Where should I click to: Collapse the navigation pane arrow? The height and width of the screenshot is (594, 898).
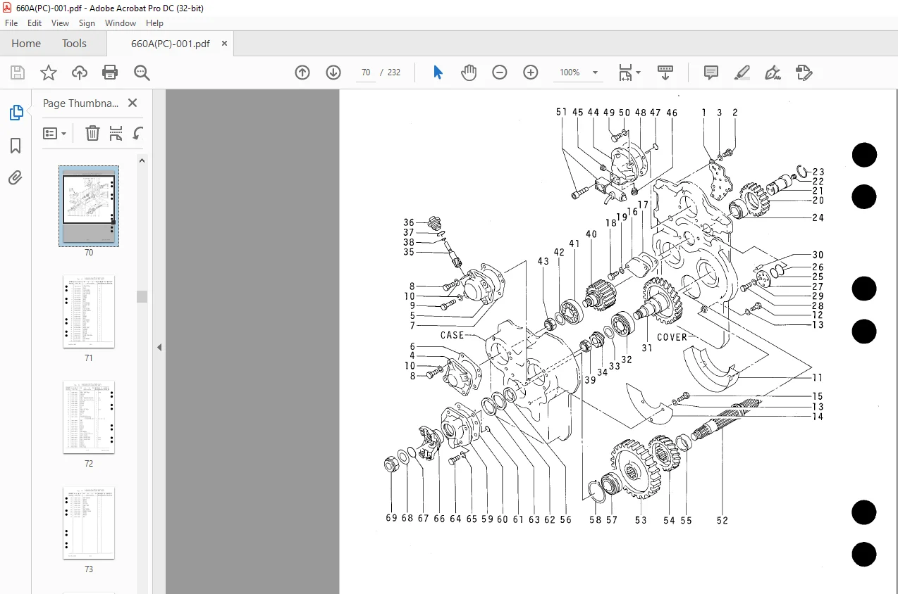coord(159,347)
